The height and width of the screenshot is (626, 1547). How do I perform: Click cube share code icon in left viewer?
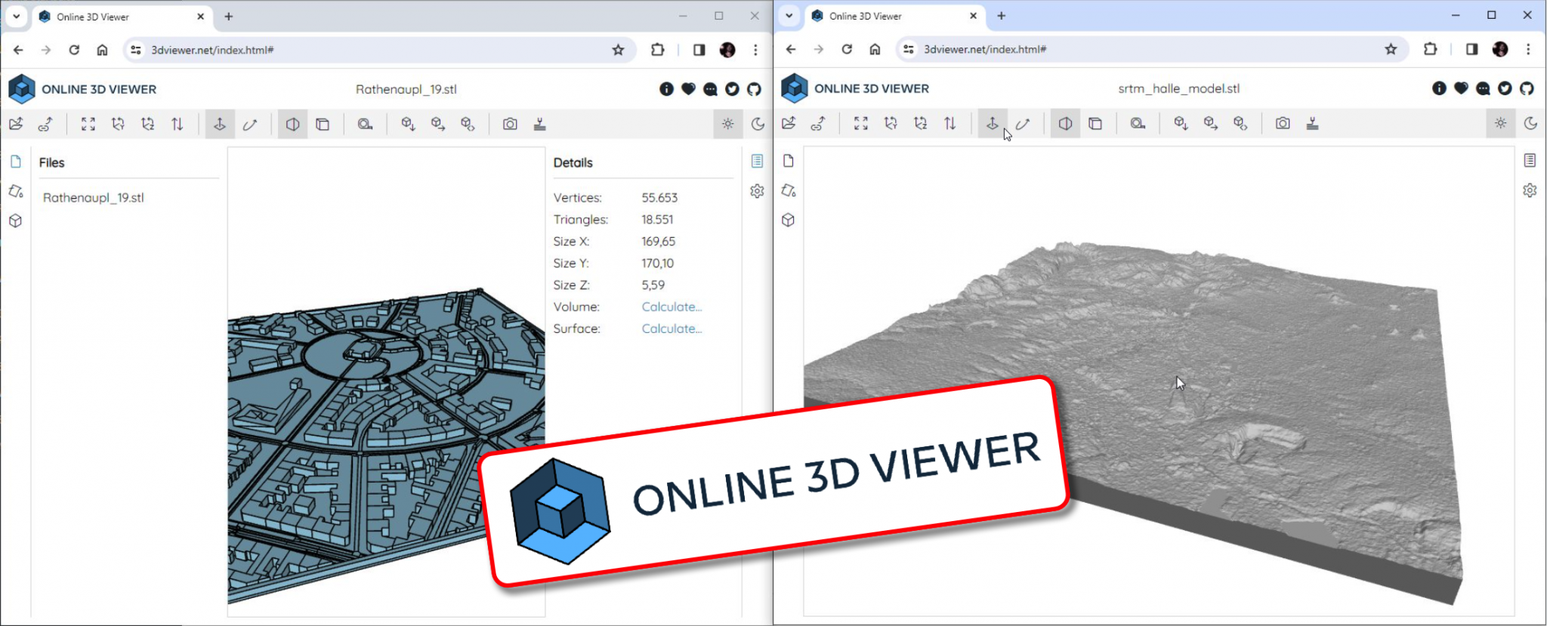coord(468,124)
